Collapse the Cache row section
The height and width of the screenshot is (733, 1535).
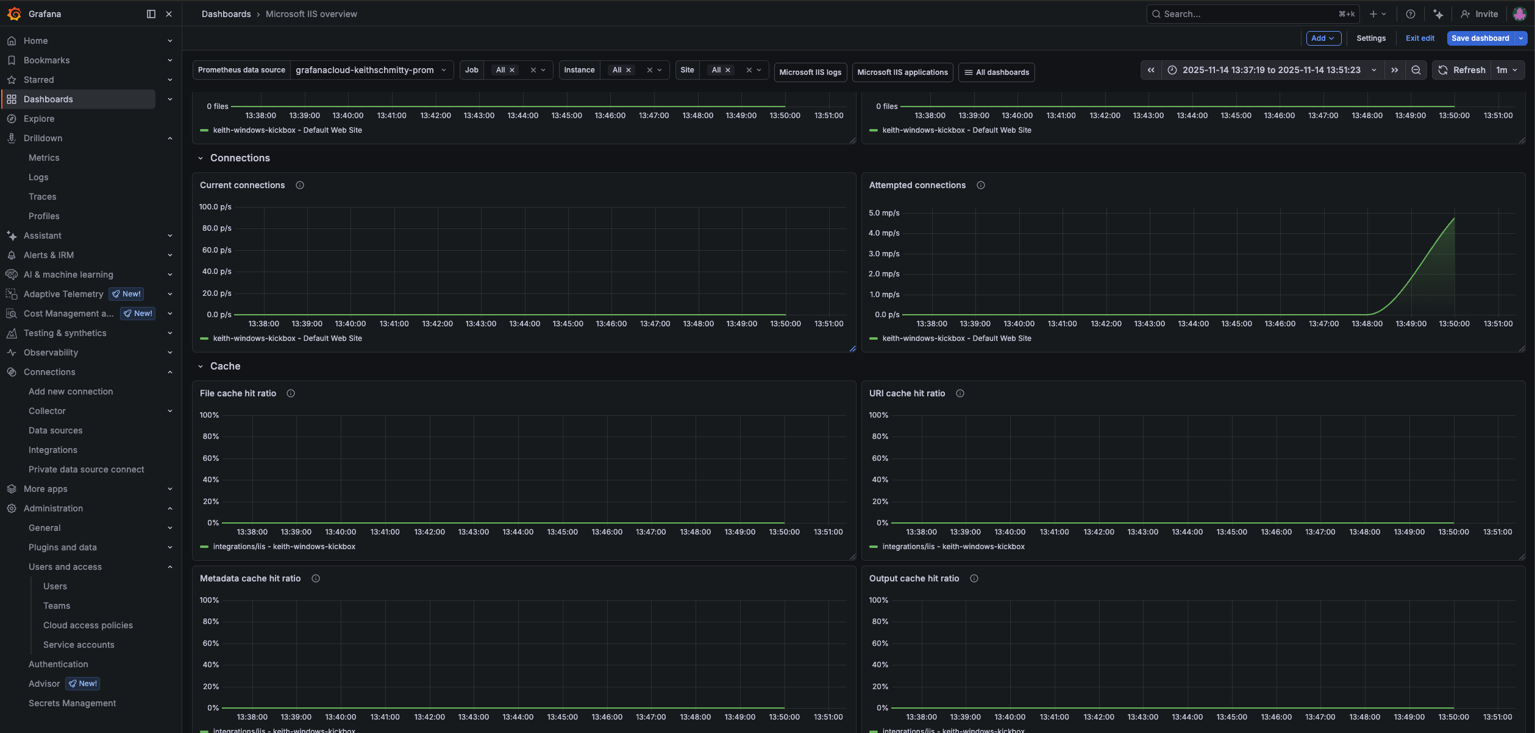point(201,366)
